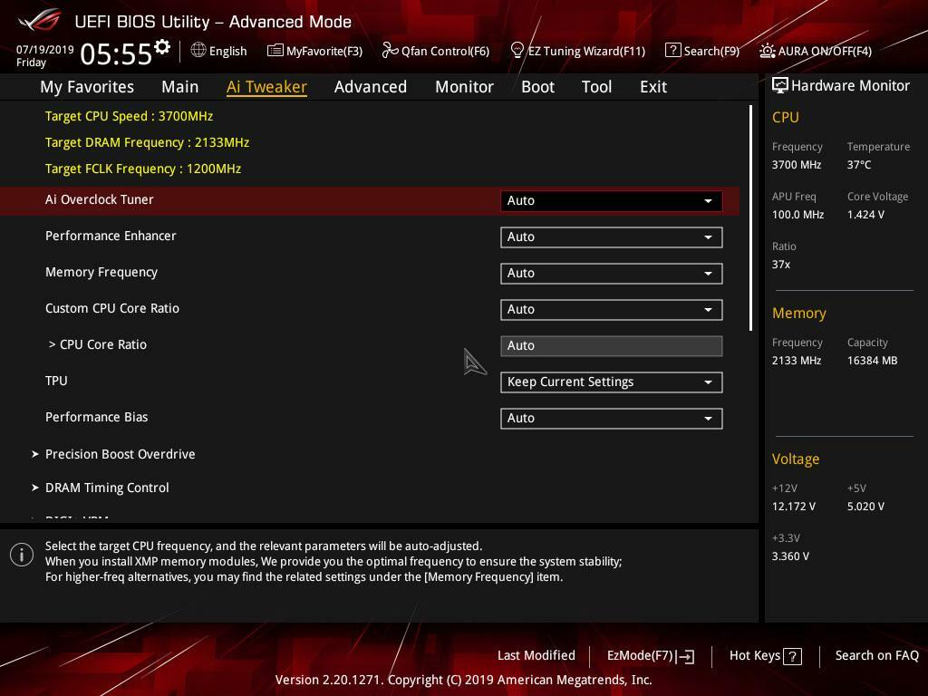Click the Search question mark icon
Viewport: 928px width, 696px height.
click(673, 51)
